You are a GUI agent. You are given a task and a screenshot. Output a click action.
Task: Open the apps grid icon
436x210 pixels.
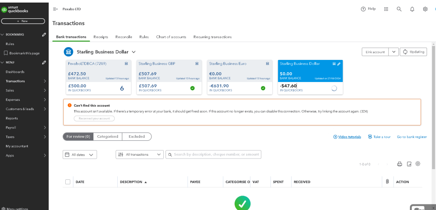coord(386,9)
